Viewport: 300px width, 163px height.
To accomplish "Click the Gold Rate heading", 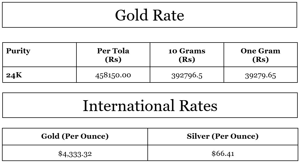I will (x=149, y=15).
